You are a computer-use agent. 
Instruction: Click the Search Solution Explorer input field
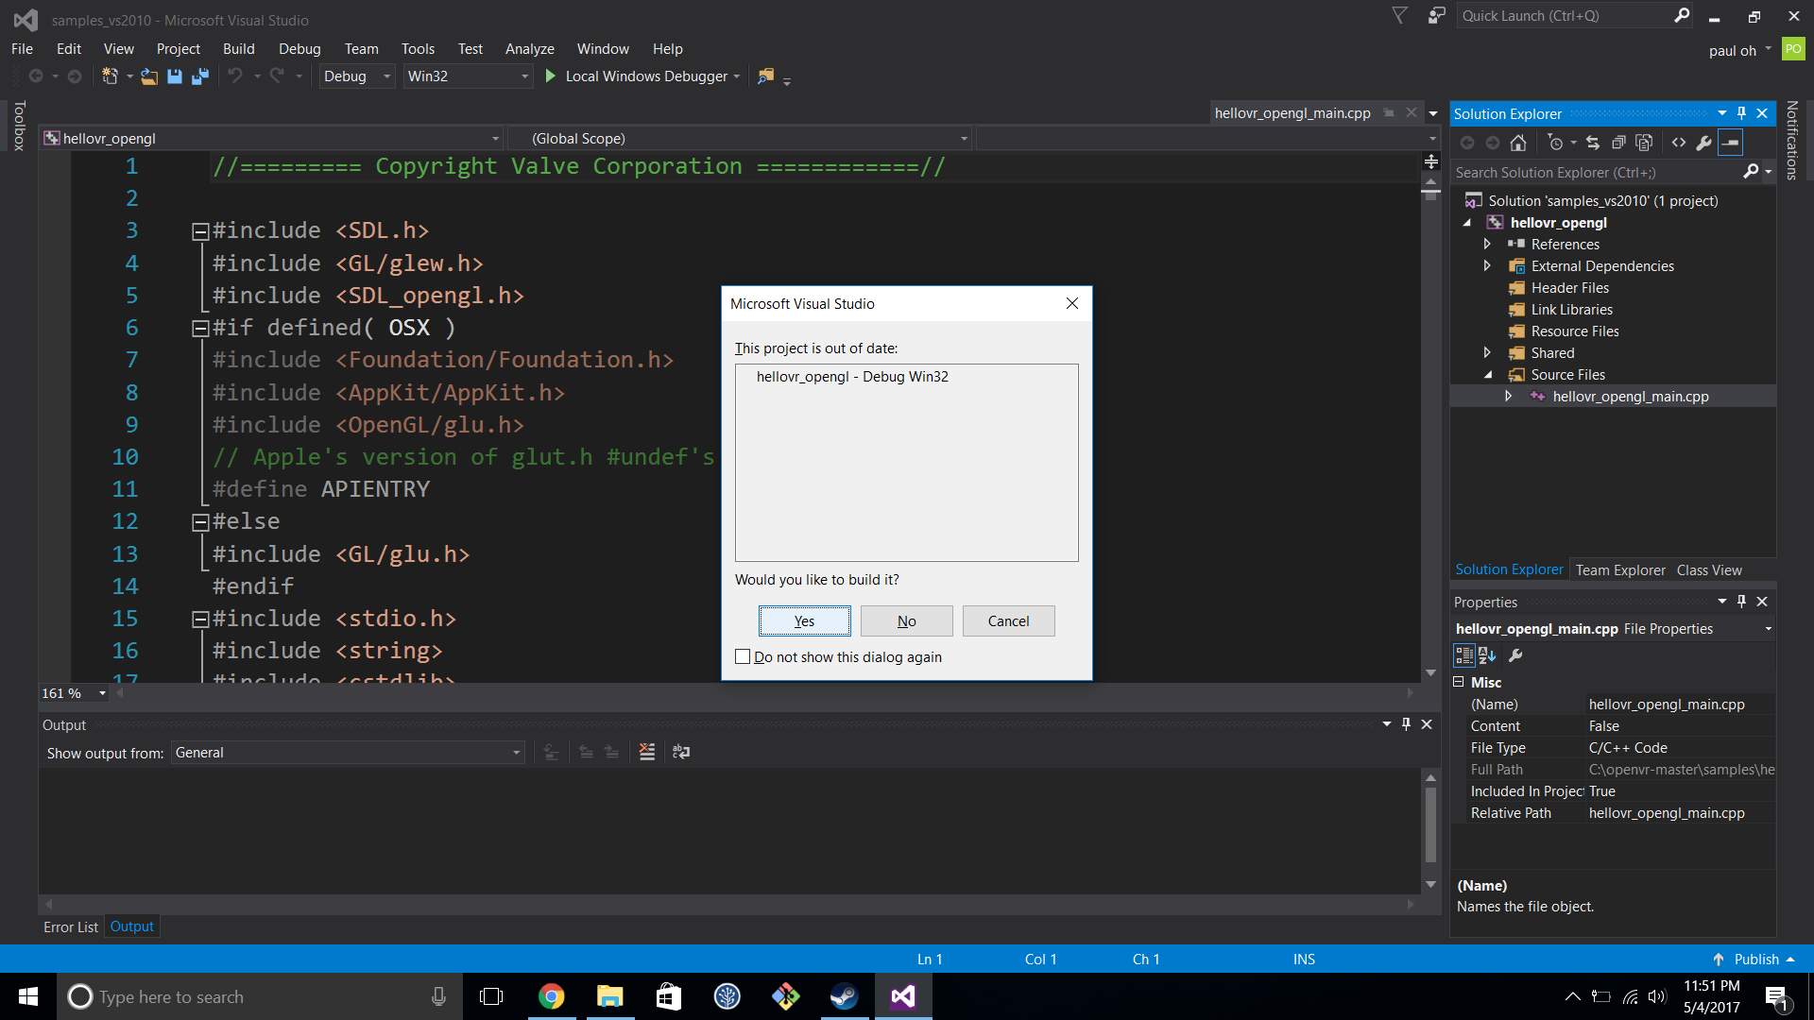(x=1597, y=172)
